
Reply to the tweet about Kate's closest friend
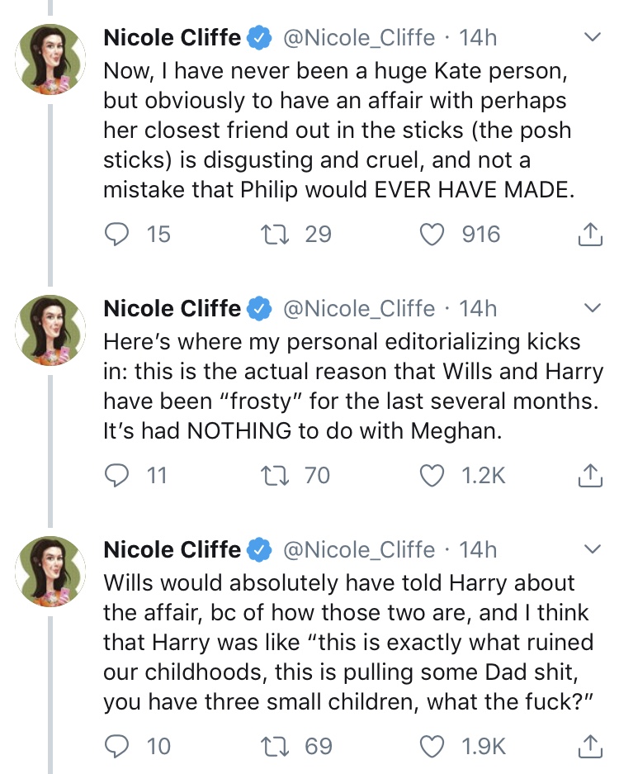[x=119, y=235]
